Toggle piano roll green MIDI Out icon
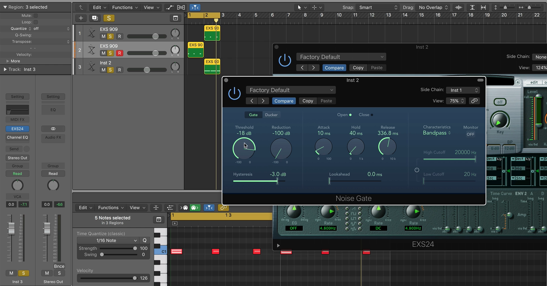 click(195, 208)
